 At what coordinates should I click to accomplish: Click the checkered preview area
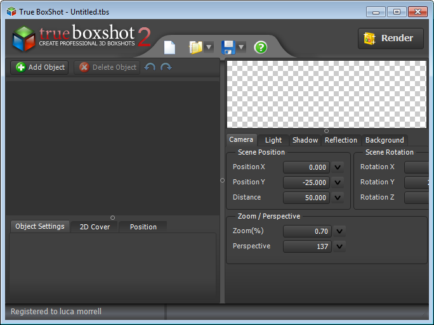point(327,94)
